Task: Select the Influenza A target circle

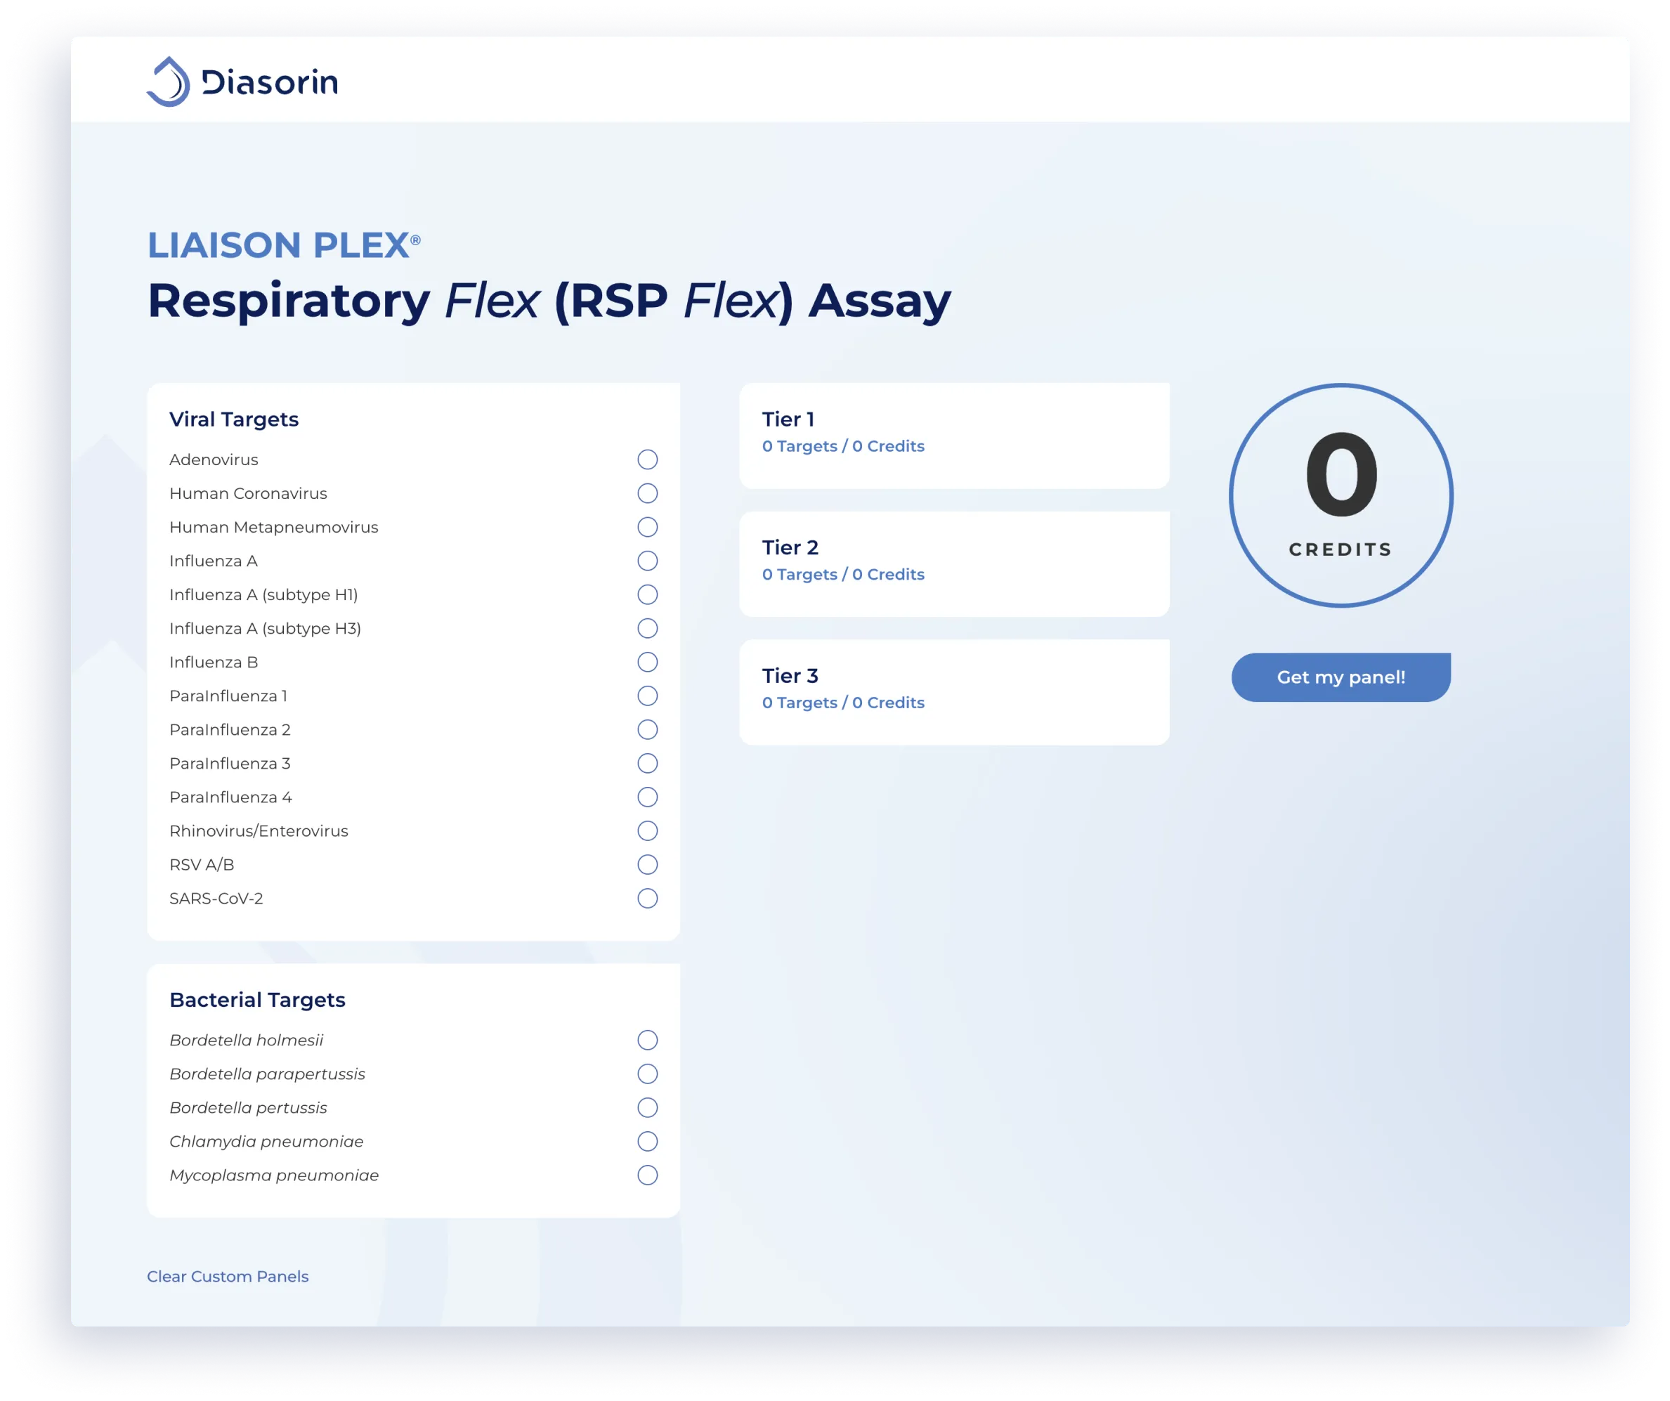Action: pos(647,561)
